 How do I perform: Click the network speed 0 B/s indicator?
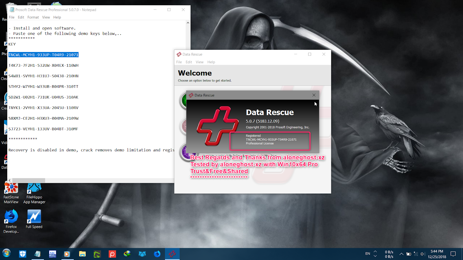389,254
